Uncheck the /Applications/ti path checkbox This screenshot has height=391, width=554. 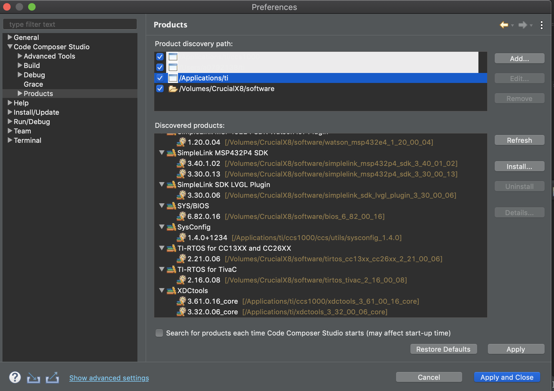click(x=160, y=78)
